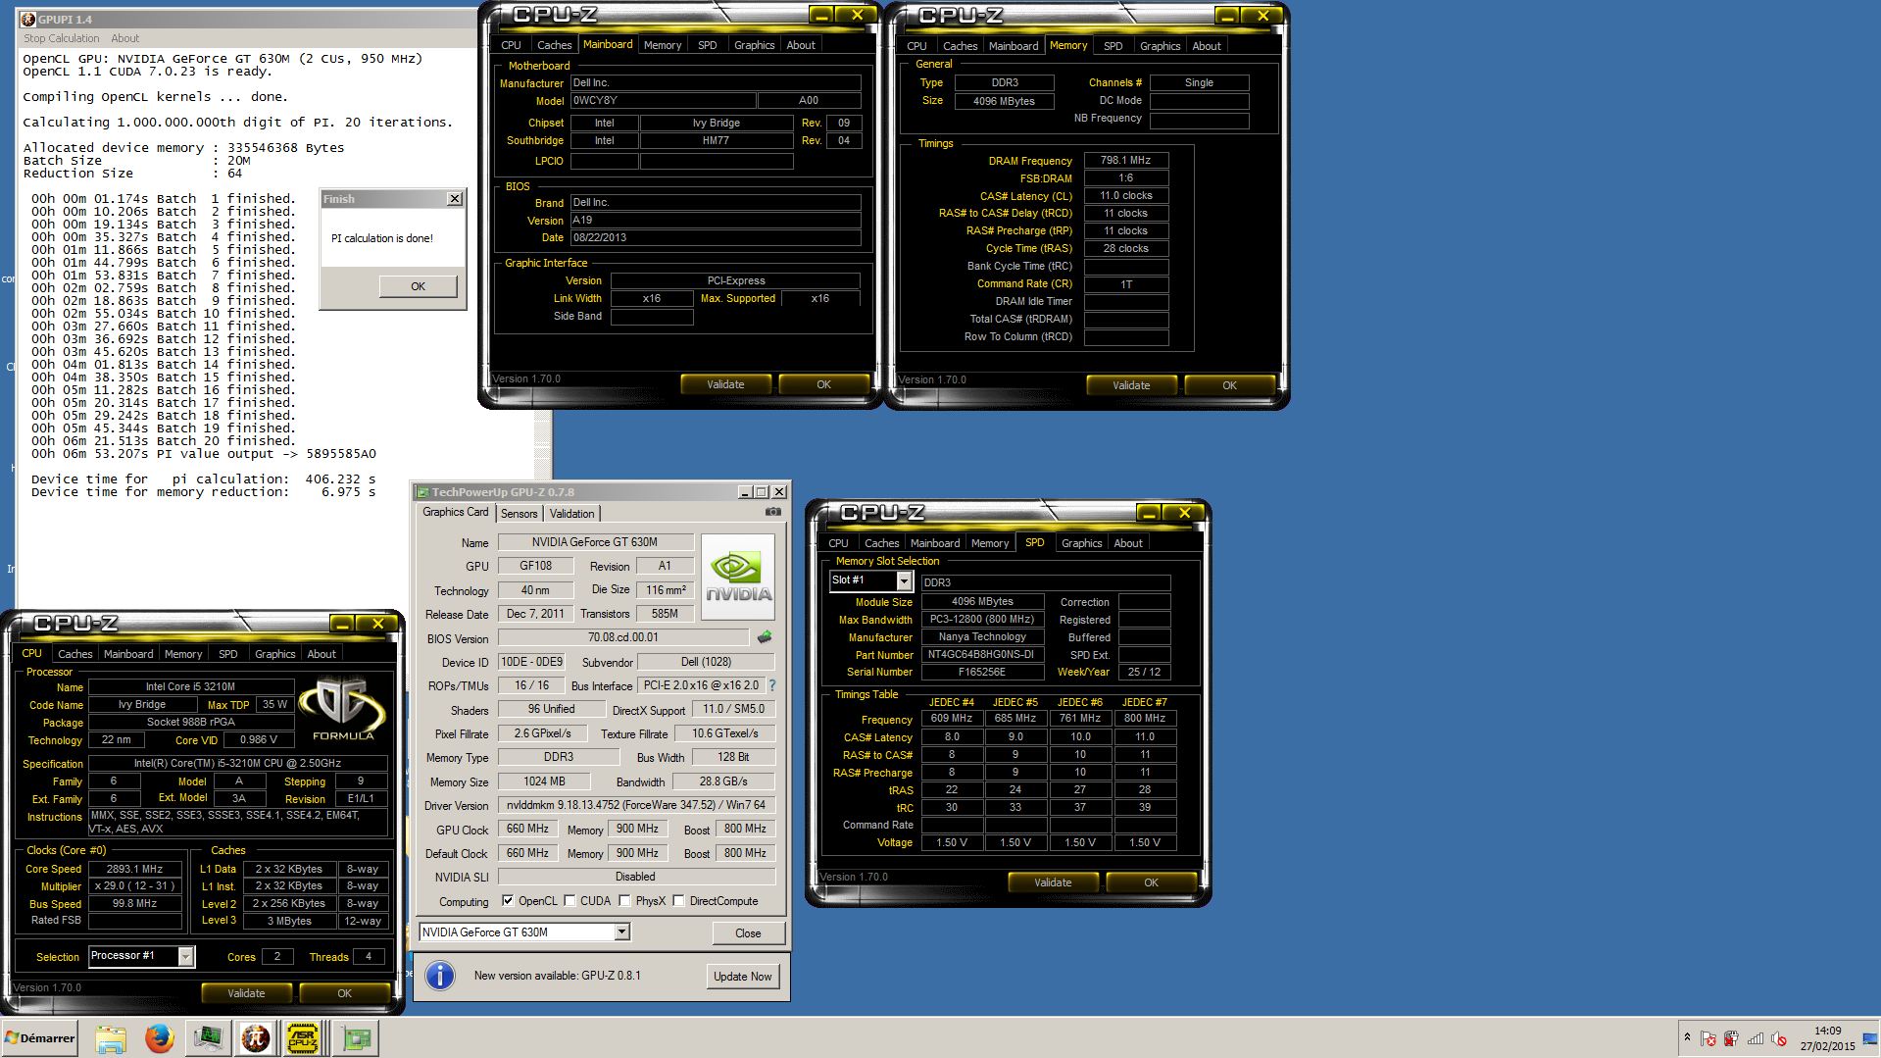Viewport: 1881px width, 1058px height.
Task: Minimize the CPU-Z Mainboard window
Action: point(821,15)
